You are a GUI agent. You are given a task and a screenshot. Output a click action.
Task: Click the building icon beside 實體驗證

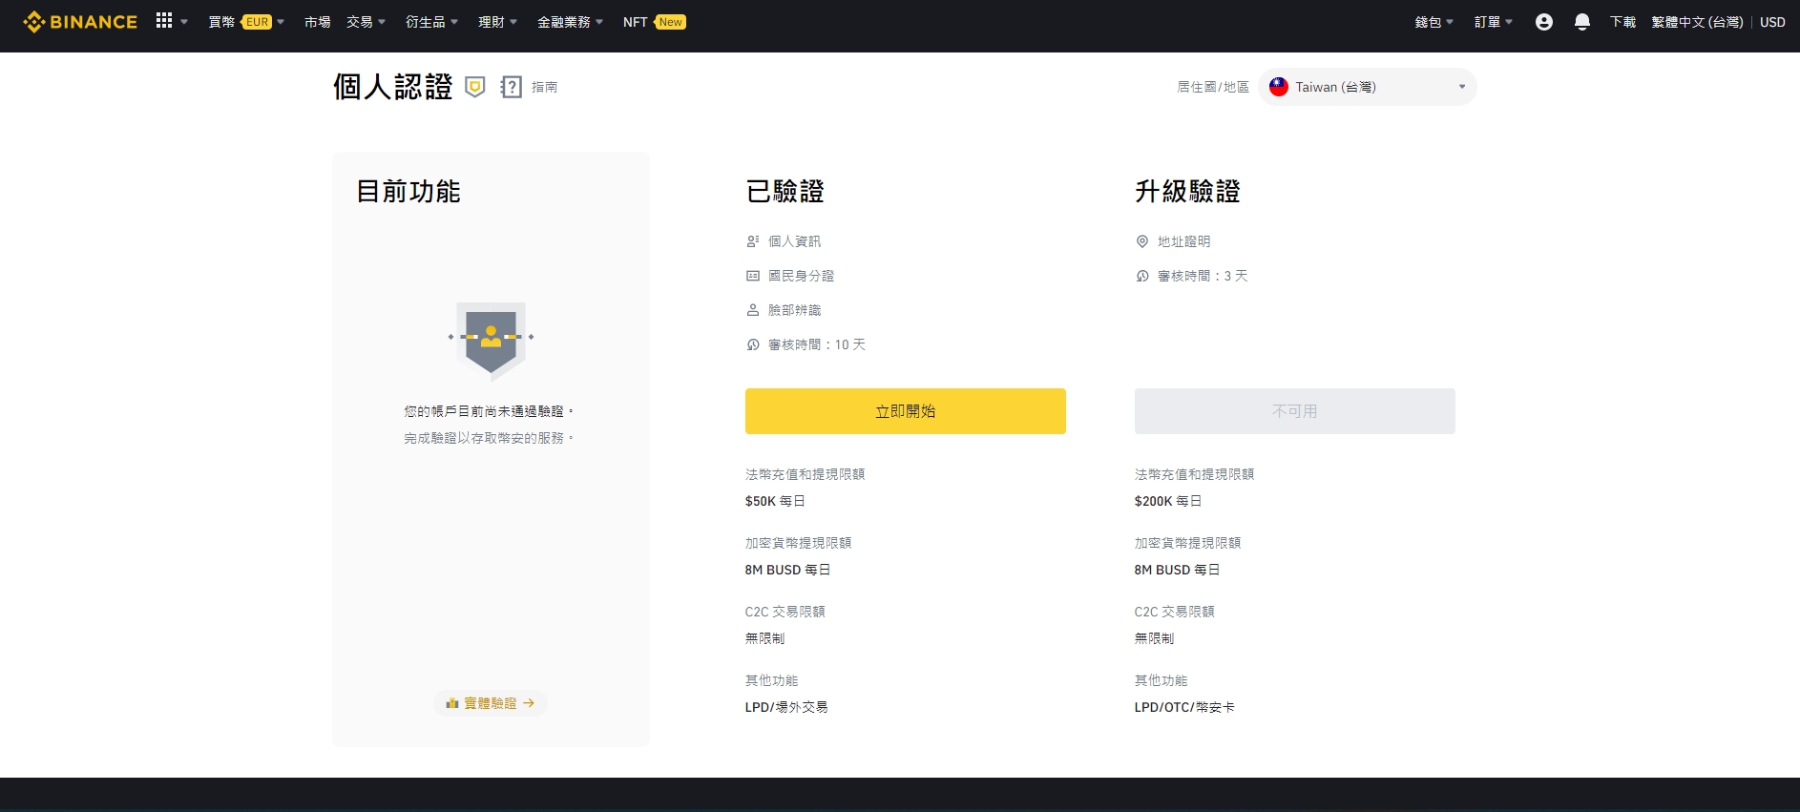pos(452,703)
